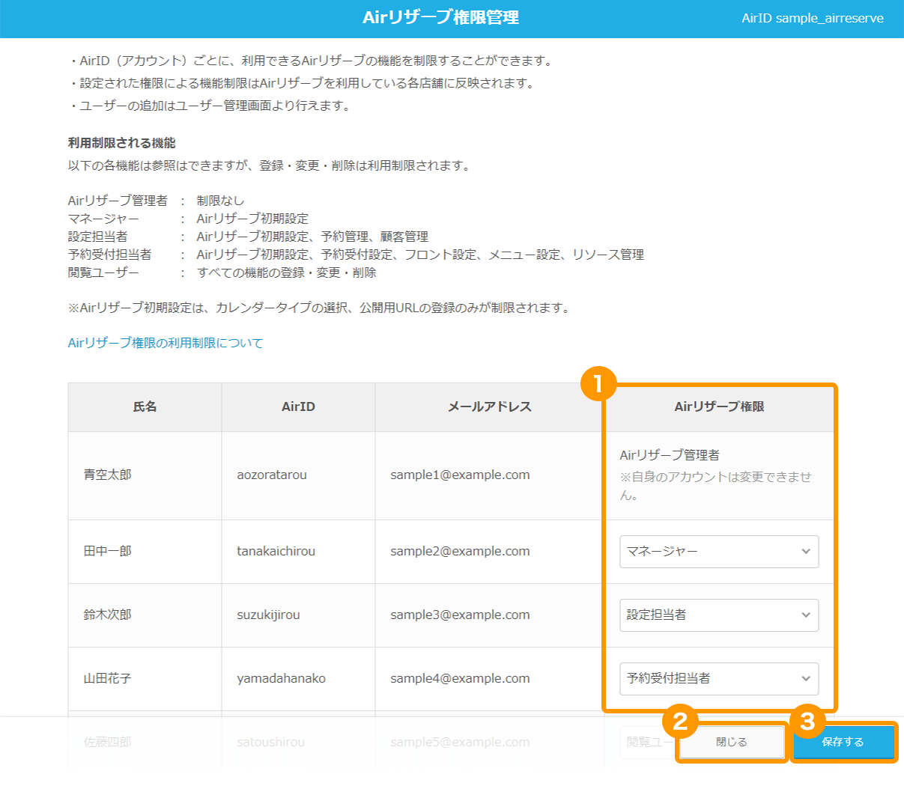Click the email sample3@example.com
Viewport: 904px width, 786px height.
pyautogui.click(x=460, y=615)
